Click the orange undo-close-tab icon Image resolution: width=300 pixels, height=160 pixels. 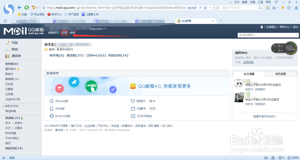click(x=34, y=8)
